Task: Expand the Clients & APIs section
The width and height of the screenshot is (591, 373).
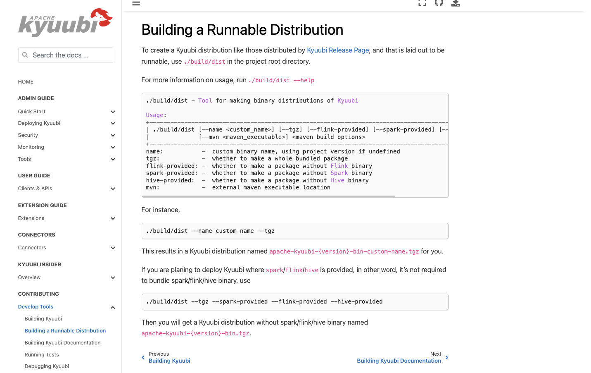Action: pyautogui.click(x=113, y=188)
